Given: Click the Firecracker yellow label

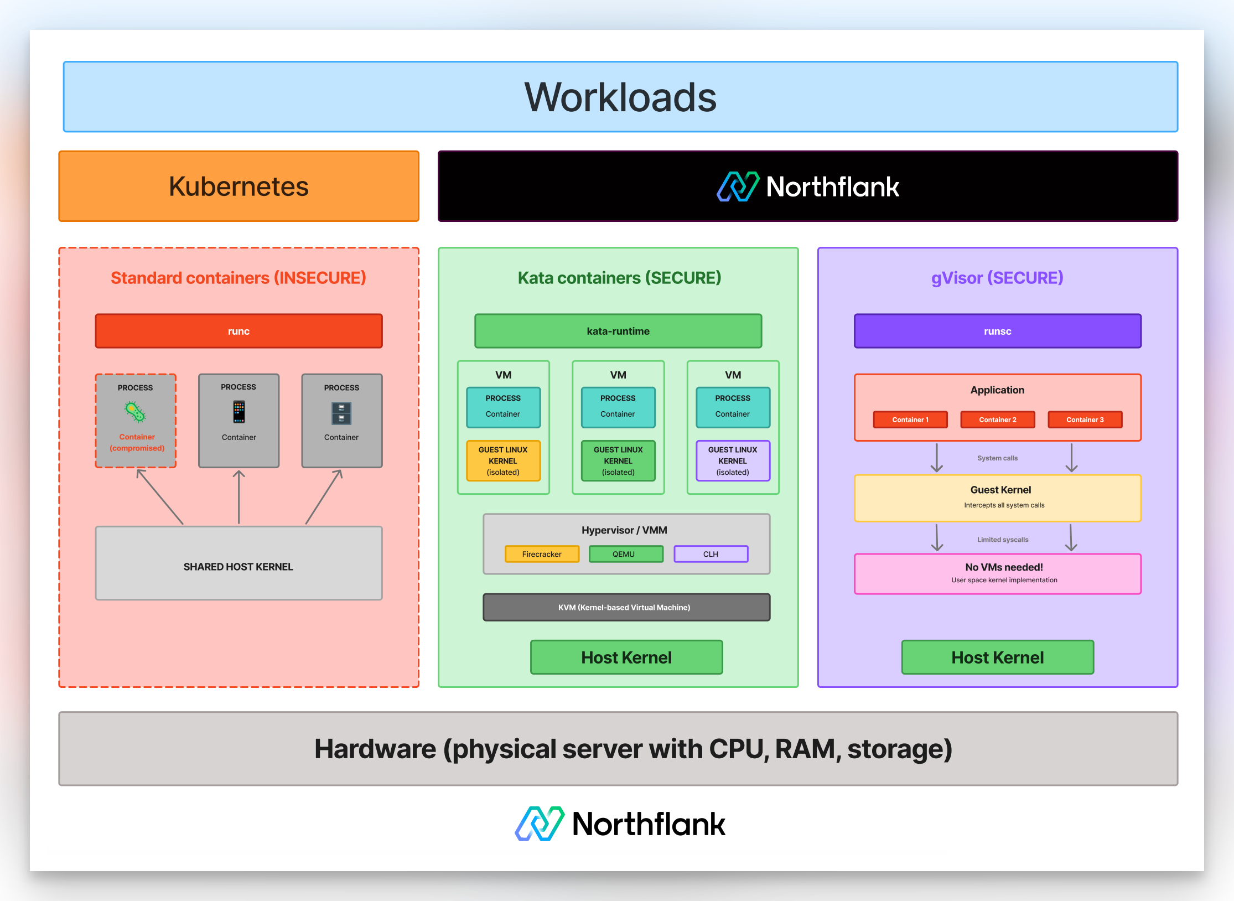Looking at the screenshot, I should point(542,554).
